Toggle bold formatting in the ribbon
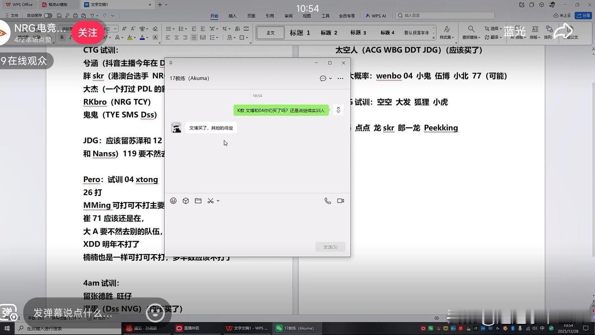595x335 pixels. [x=62, y=38]
